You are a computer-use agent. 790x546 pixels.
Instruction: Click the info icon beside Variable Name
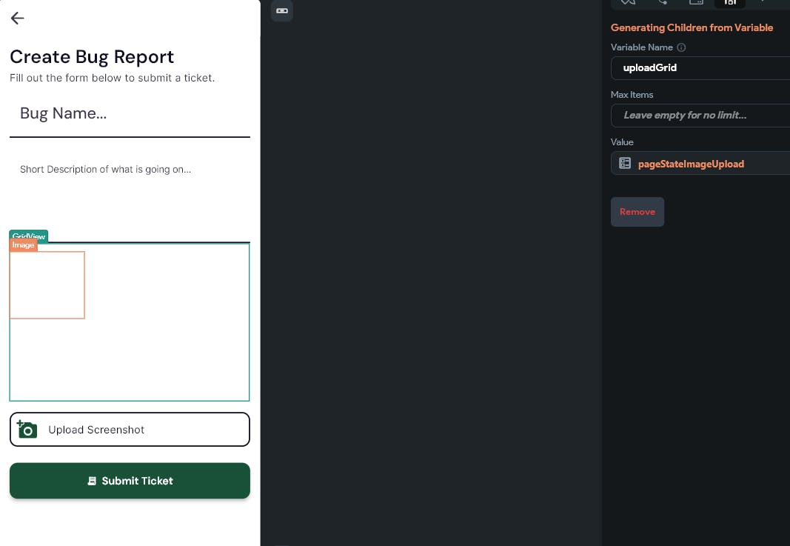(681, 47)
